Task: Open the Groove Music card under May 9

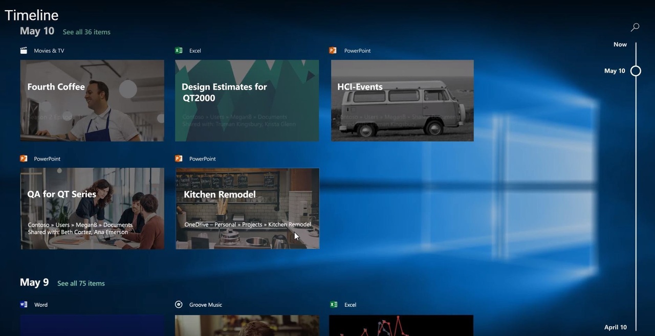Action: 247,325
